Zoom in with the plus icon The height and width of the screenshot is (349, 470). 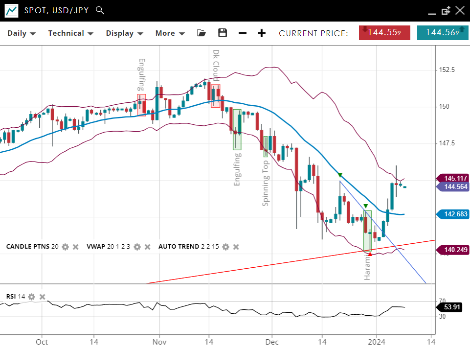[262, 33]
